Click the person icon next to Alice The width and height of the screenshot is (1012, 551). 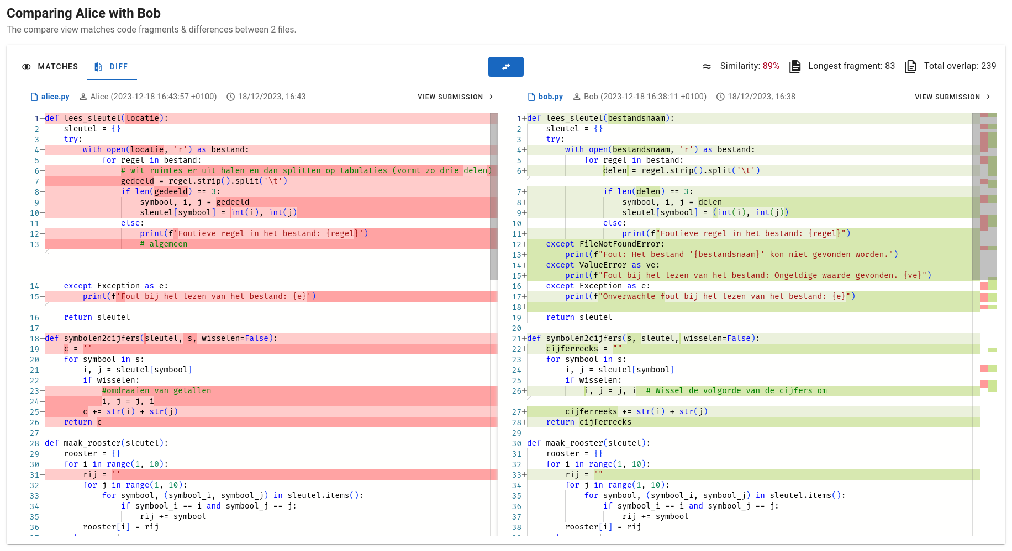coord(83,97)
